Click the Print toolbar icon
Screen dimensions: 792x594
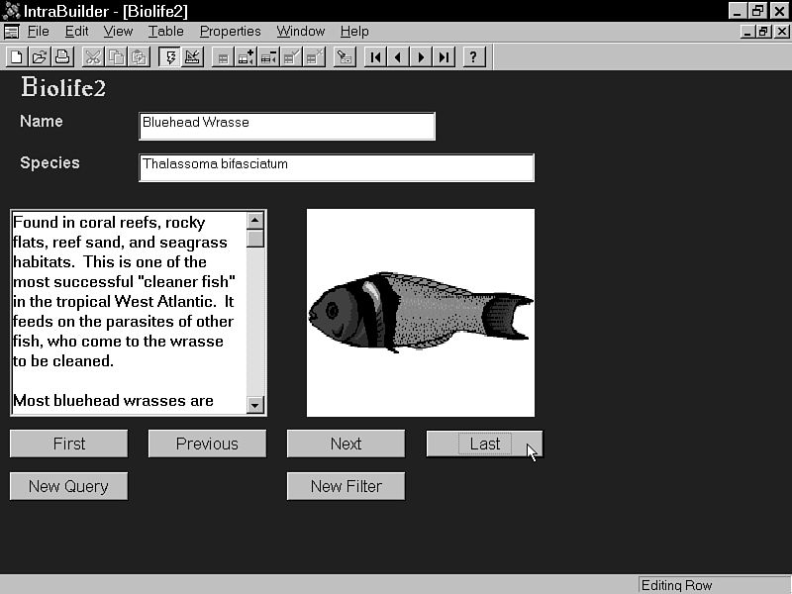click(61, 56)
